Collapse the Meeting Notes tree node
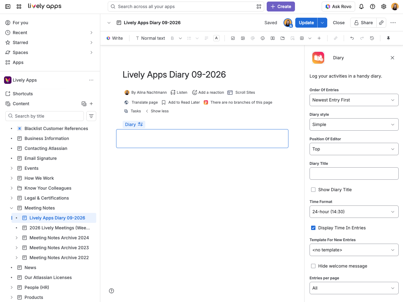403x302 pixels. click(x=11, y=208)
